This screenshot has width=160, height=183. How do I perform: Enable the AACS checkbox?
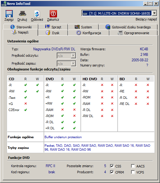(133, 166)
